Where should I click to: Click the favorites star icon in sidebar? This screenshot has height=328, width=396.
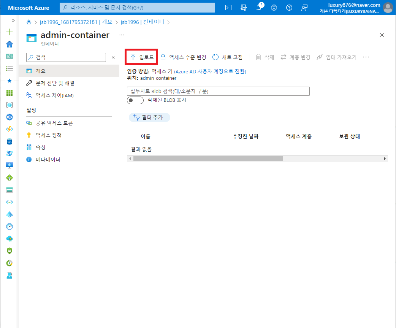click(x=10, y=81)
